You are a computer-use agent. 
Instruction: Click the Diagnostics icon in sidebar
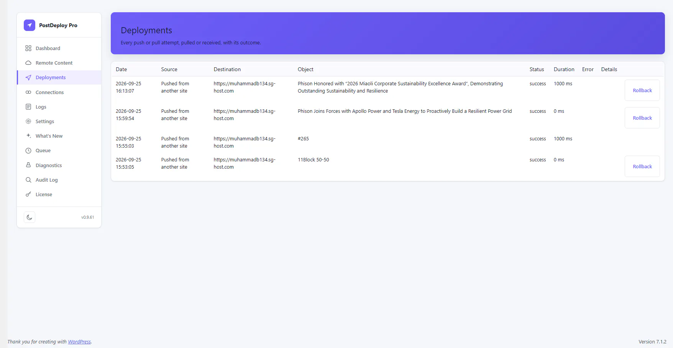(28, 165)
